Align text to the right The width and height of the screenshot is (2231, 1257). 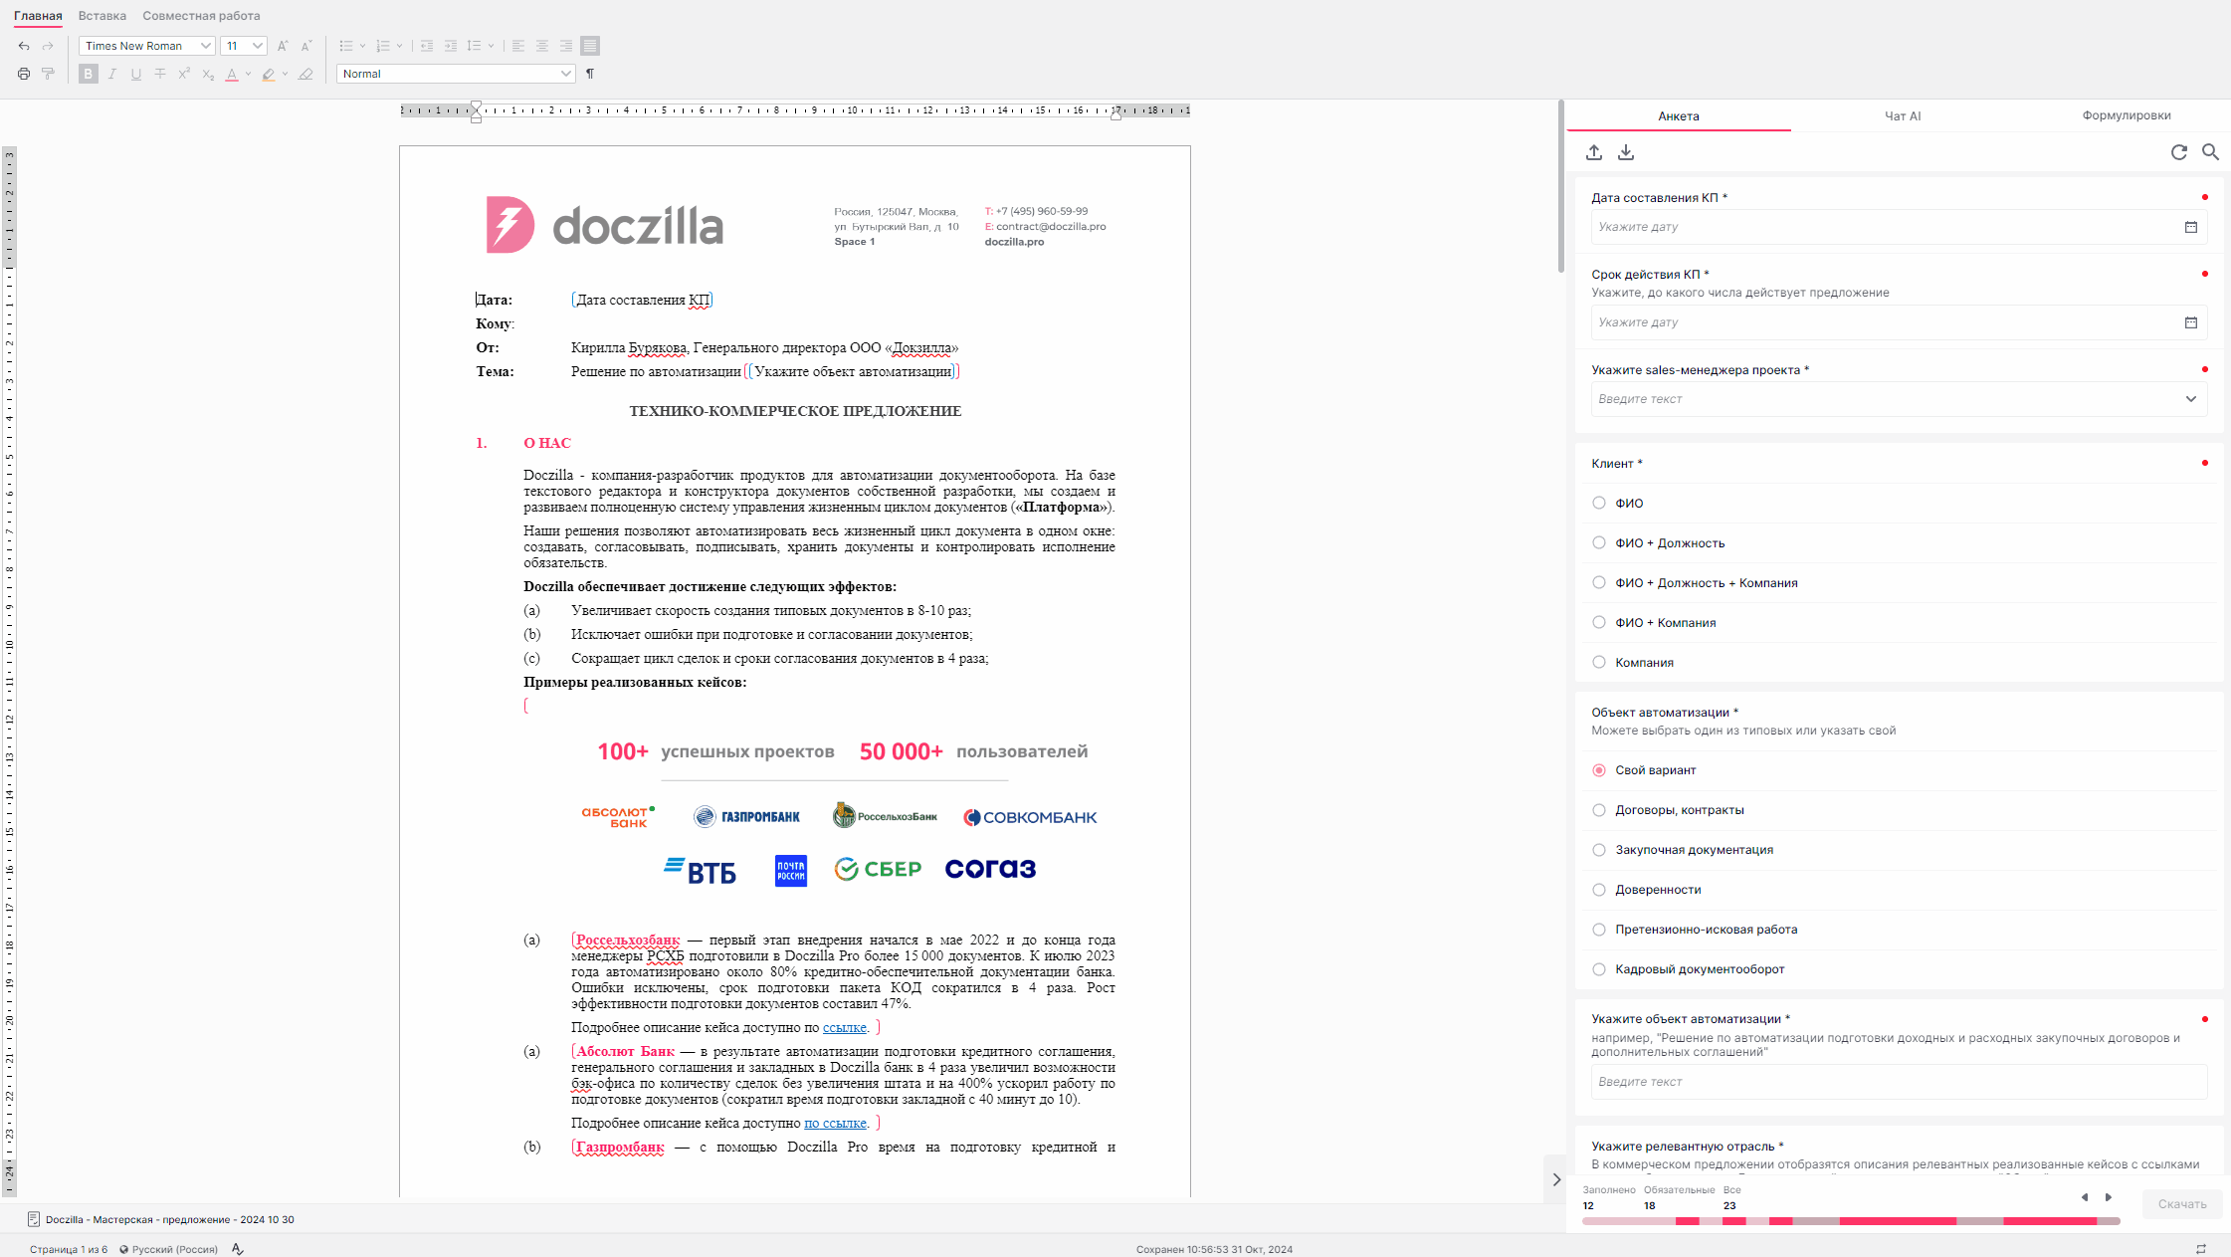566,46
